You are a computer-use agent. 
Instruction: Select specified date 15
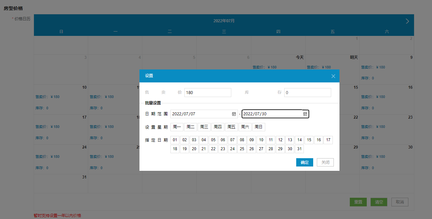click(x=309, y=140)
